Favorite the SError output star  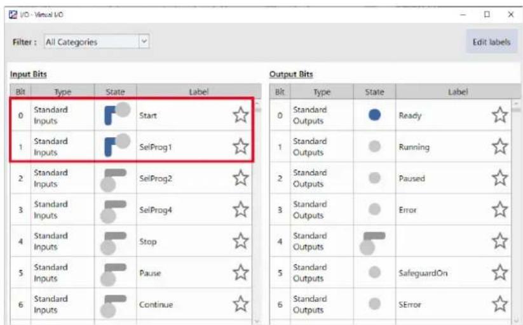click(499, 304)
